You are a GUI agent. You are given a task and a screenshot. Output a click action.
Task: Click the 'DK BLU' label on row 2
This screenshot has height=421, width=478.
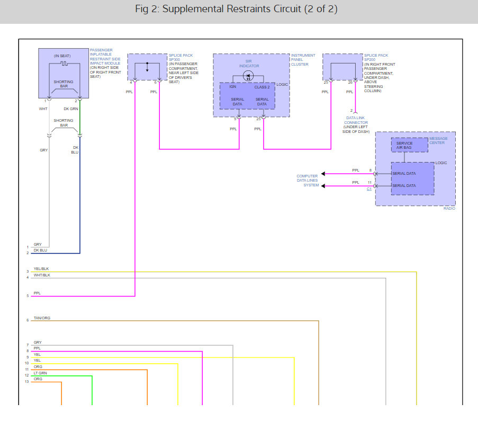[x=40, y=250]
